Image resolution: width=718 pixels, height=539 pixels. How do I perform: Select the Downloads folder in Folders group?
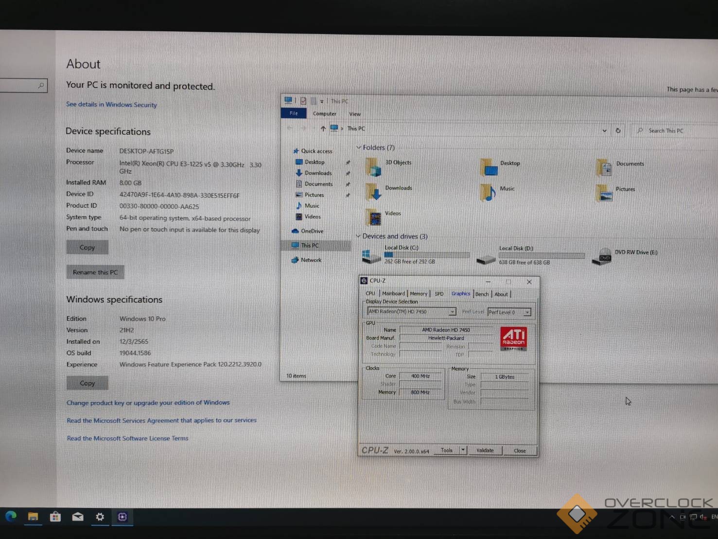click(x=389, y=192)
